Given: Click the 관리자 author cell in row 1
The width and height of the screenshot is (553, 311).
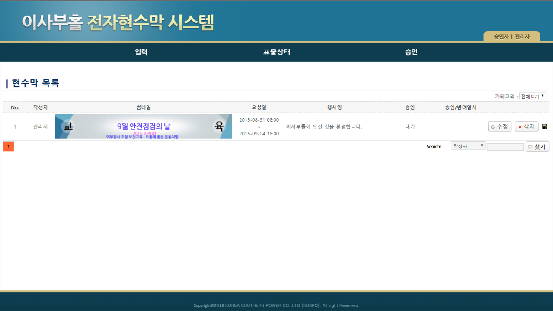Looking at the screenshot, I should click(40, 126).
